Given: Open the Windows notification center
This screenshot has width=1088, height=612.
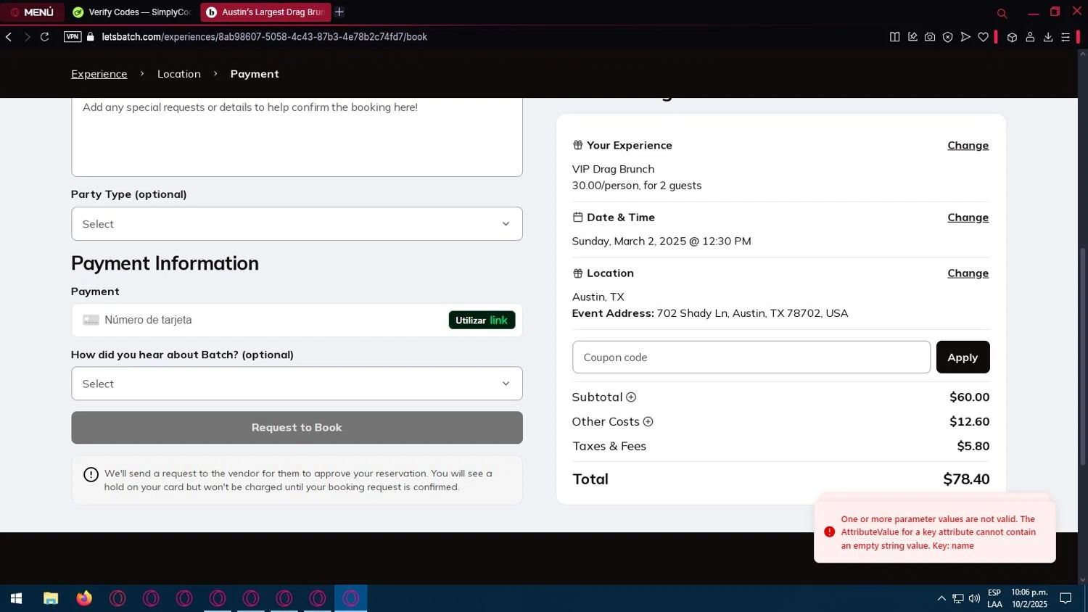Looking at the screenshot, I should coord(1066,599).
